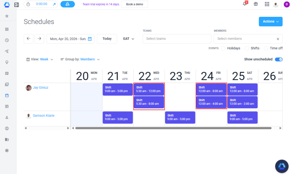Click the profile photo avatar in header

(276, 5)
